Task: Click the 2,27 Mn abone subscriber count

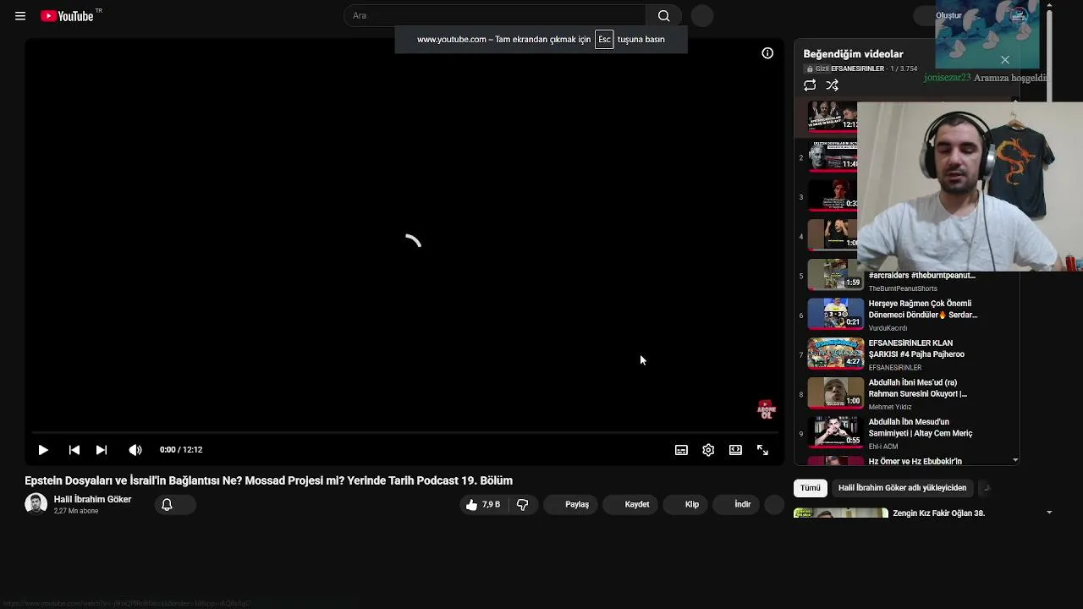Action: (76, 511)
